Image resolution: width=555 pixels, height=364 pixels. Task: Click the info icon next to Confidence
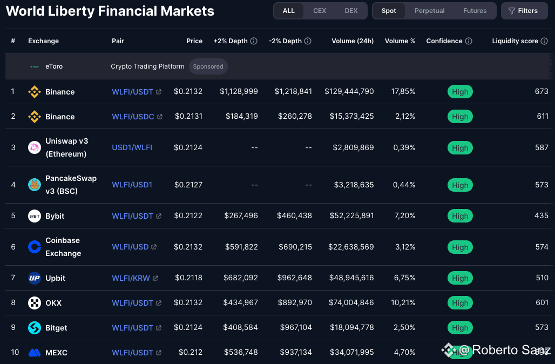click(x=469, y=41)
